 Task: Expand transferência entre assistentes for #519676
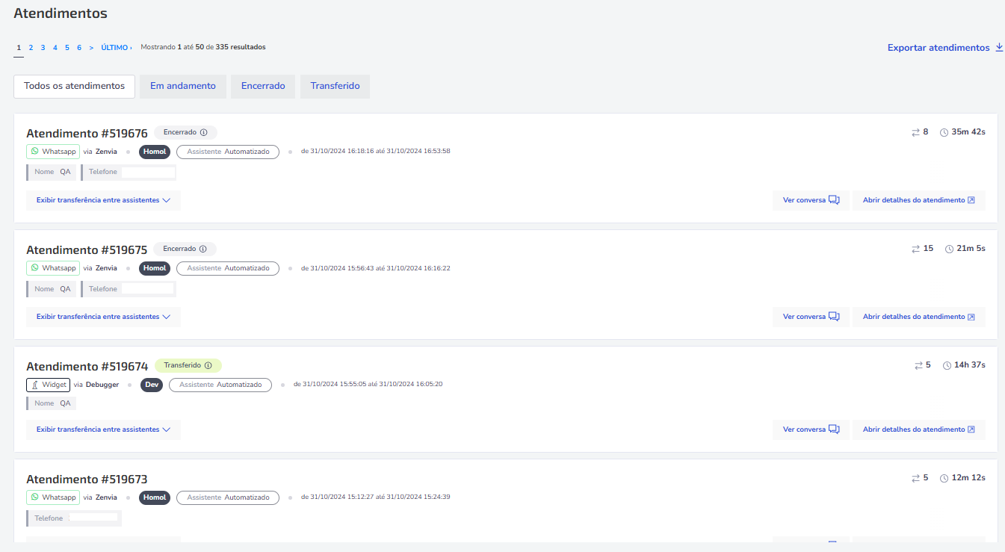[103, 200]
